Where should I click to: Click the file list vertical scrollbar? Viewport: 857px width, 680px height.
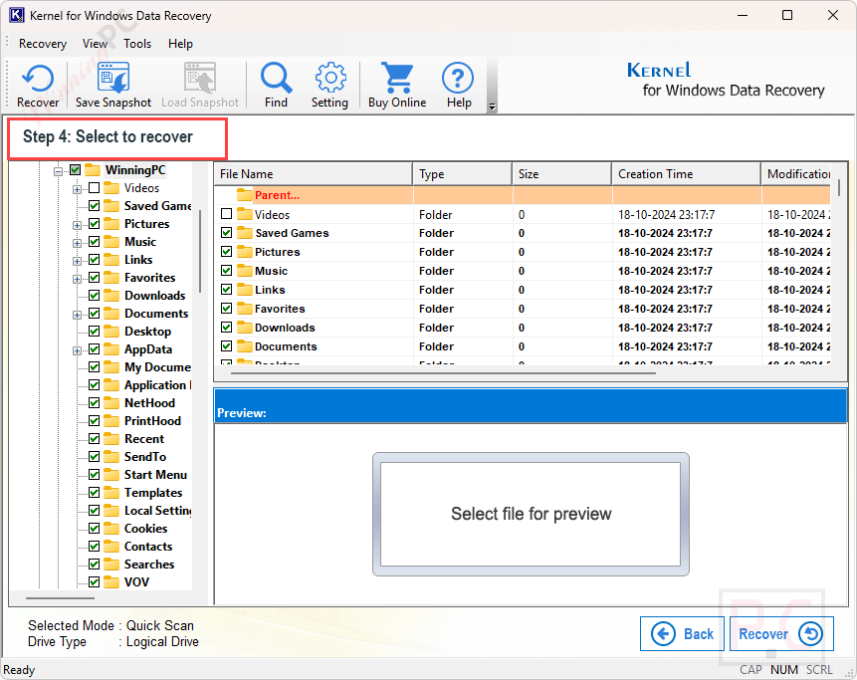[x=839, y=187]
